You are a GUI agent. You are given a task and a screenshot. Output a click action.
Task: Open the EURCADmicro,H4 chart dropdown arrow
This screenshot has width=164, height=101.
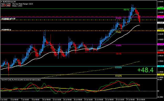point(2,2)
